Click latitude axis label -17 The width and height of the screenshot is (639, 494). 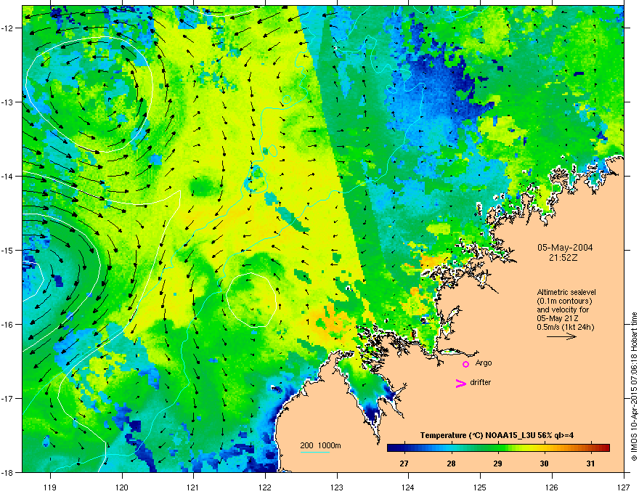(x=8, y=398)
